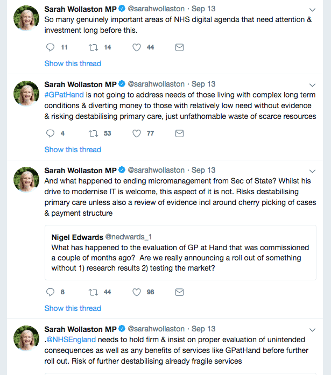Image resolution: width=331 pixels, height=375 pixels.
Task: Click the envelope icon under the #GPatHand tweet
Action: [180, 133]
